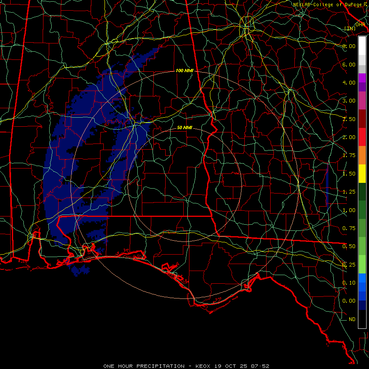The height and width of the screenshot is (369, 369).
Task: Click the 0.50 legend value
Action: (349, 246)
